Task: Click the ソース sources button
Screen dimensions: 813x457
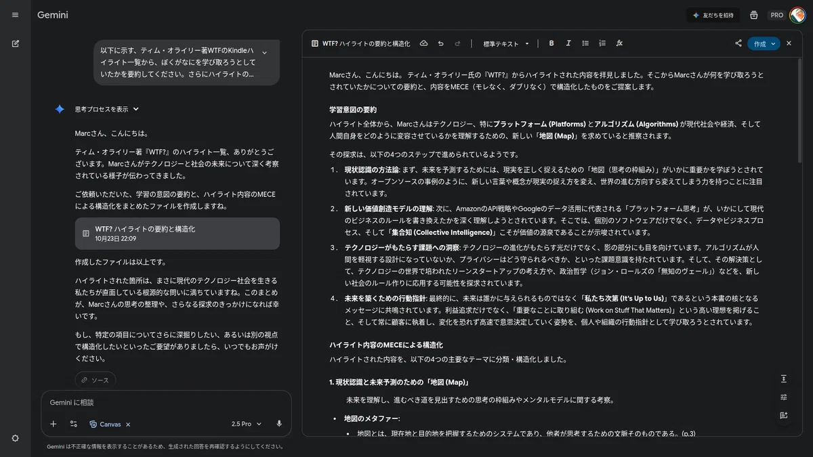Action: click(x=95, y=380)
